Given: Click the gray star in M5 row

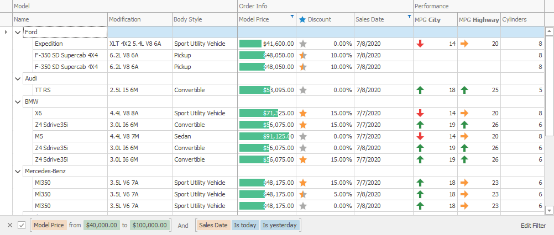Looking at the screenshot, I should (x=303, y=136).
